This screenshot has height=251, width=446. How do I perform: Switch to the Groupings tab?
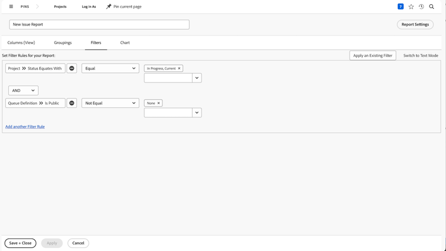(x=63, y=43)
